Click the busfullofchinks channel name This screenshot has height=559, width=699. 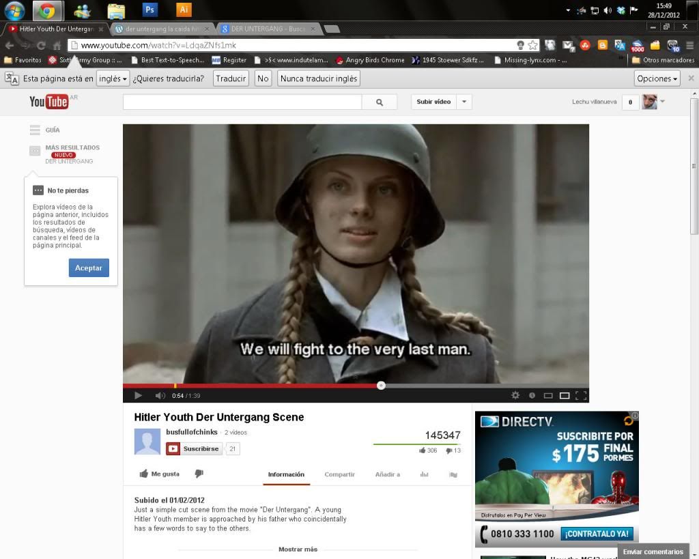[192, 432]
